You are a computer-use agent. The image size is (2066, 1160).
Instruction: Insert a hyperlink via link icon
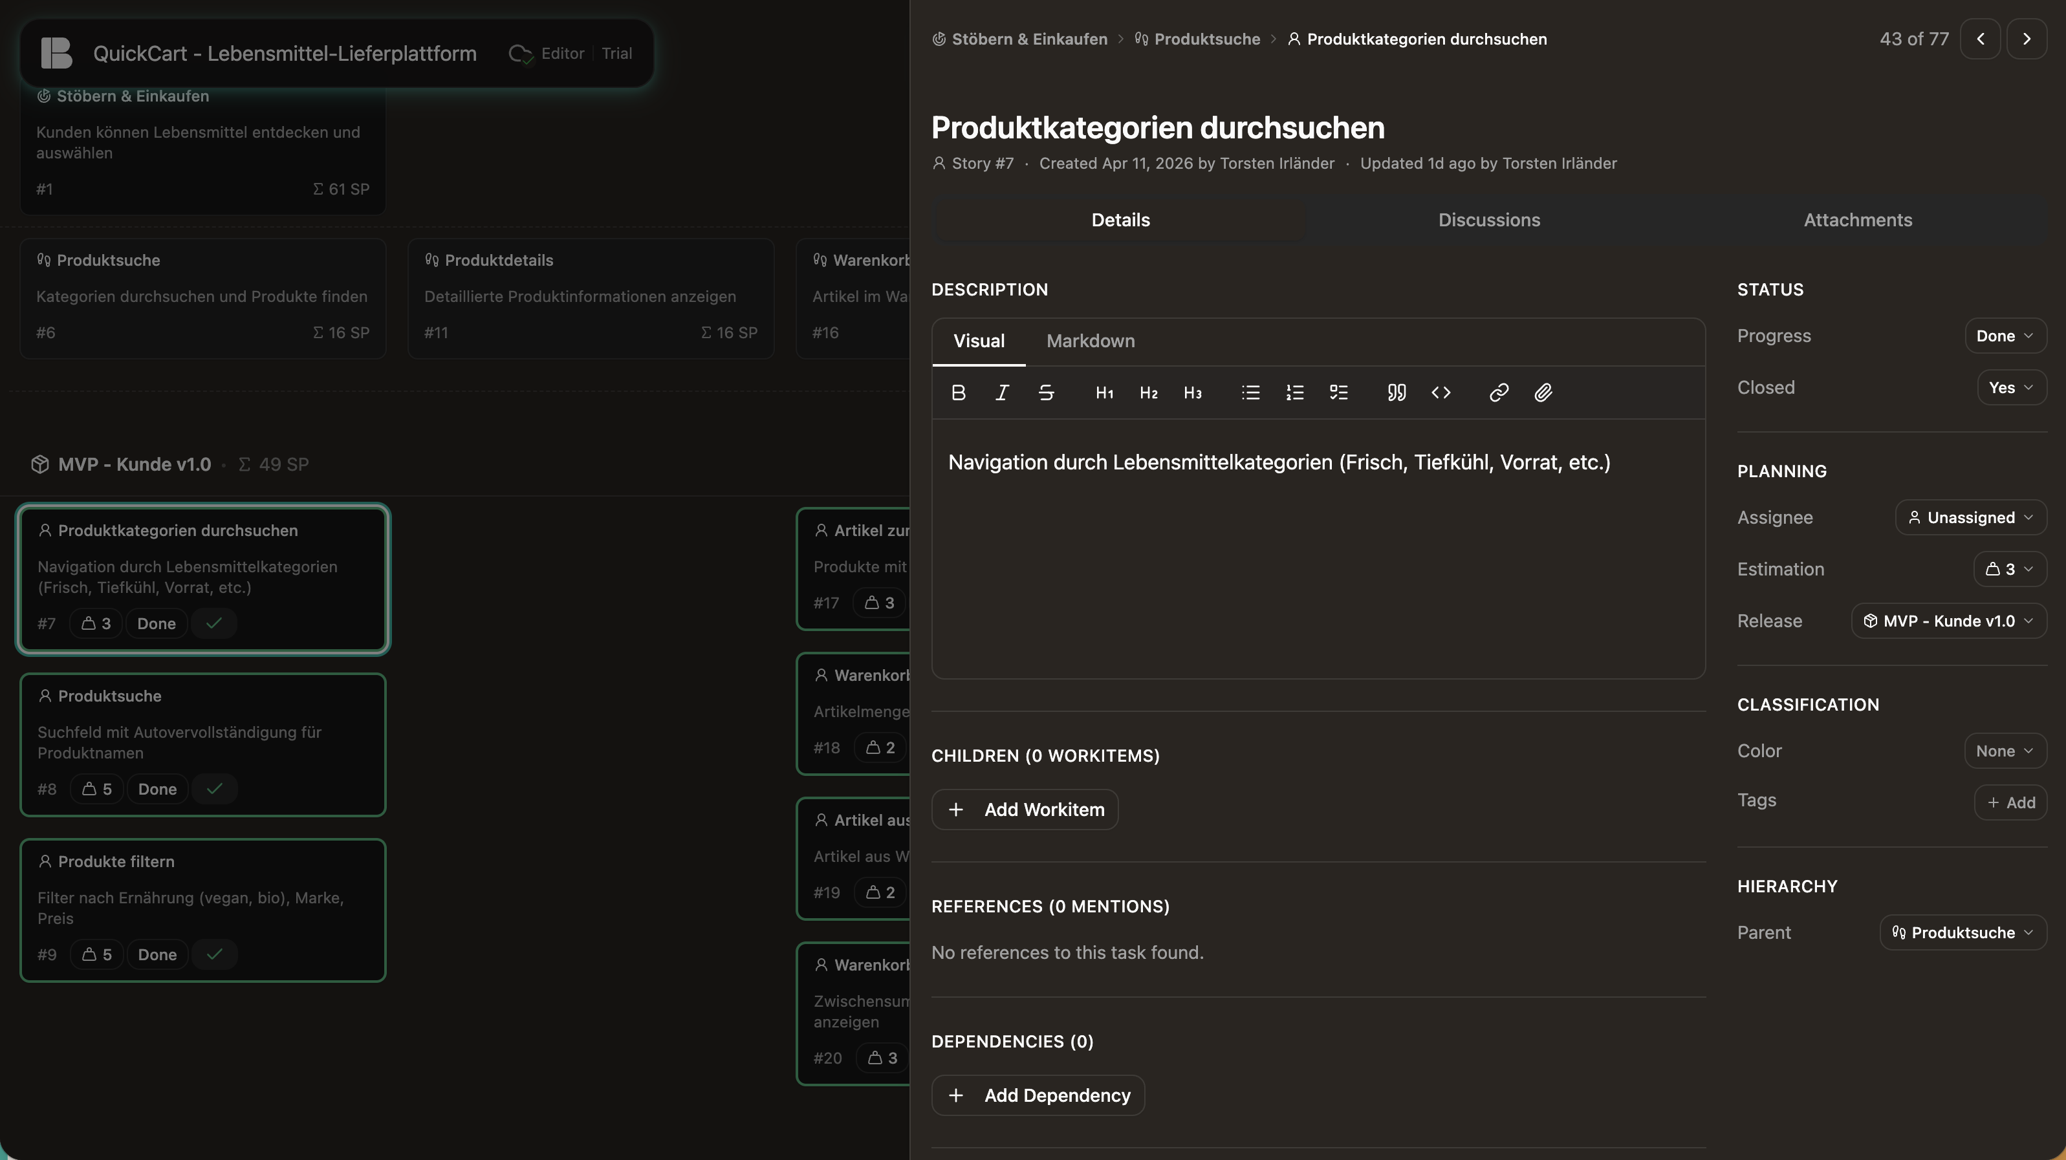click(1498, 393)
